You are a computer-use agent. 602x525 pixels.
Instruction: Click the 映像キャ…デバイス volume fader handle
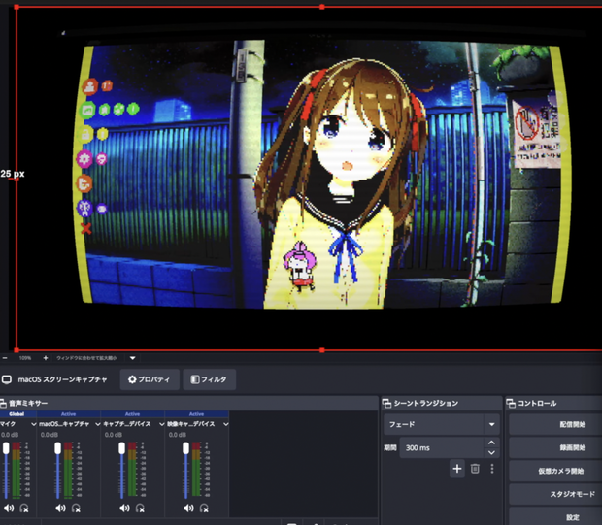click(x=185, y=448)
